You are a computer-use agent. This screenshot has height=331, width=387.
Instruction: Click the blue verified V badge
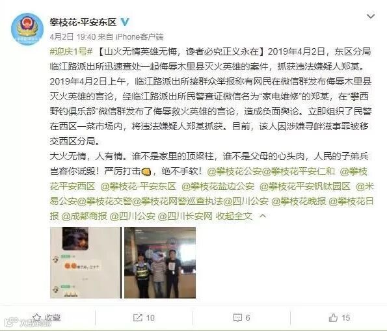[125, 22]
